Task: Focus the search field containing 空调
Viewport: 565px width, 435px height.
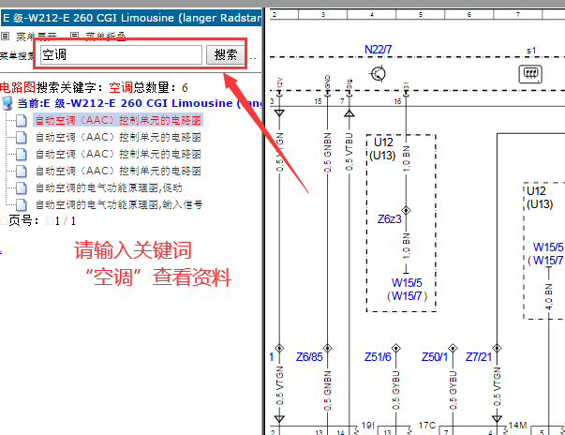Action: point(121,54)
